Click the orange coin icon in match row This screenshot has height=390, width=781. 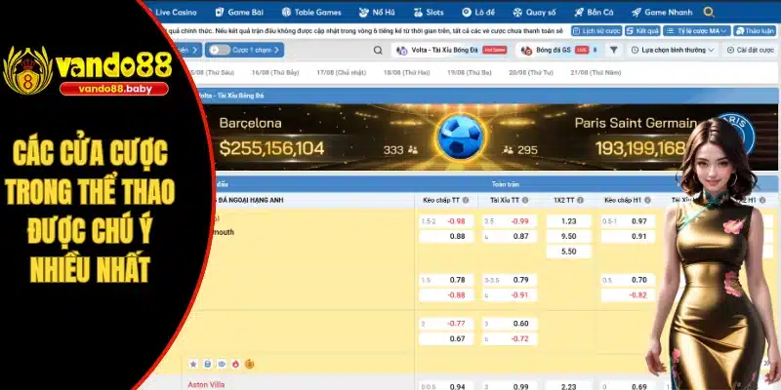(x=249, y=364)
